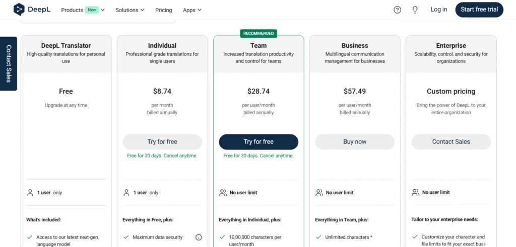Click checkmark beside Customize your character
This screenshot has width=516, height=247.
tap(415, 237)
